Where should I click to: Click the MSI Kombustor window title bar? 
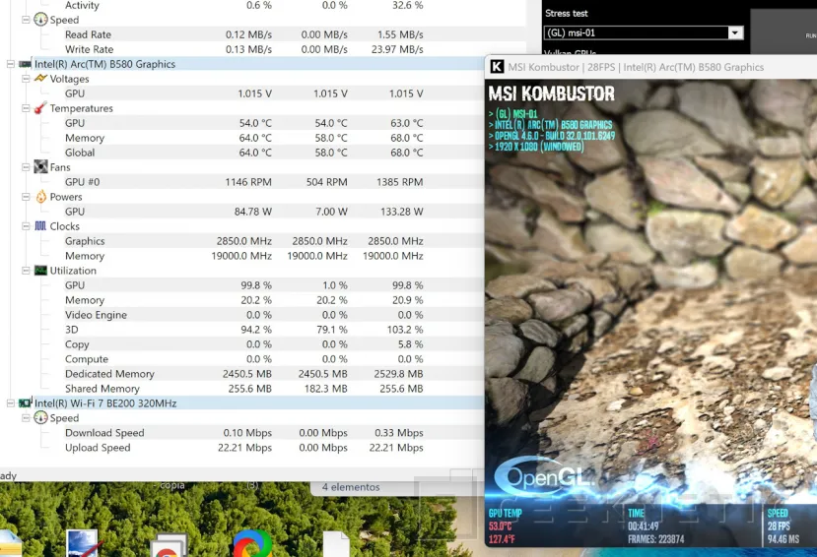650,67
